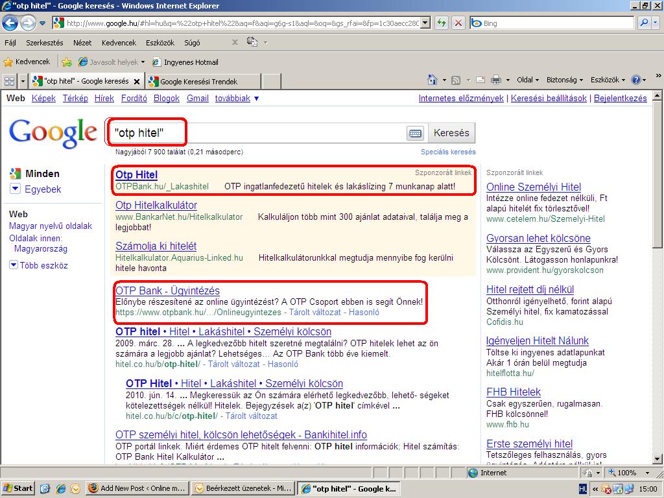This screenshot has height=498, width=664.
Task: Click inside the Google search input field
Action: 259,133
